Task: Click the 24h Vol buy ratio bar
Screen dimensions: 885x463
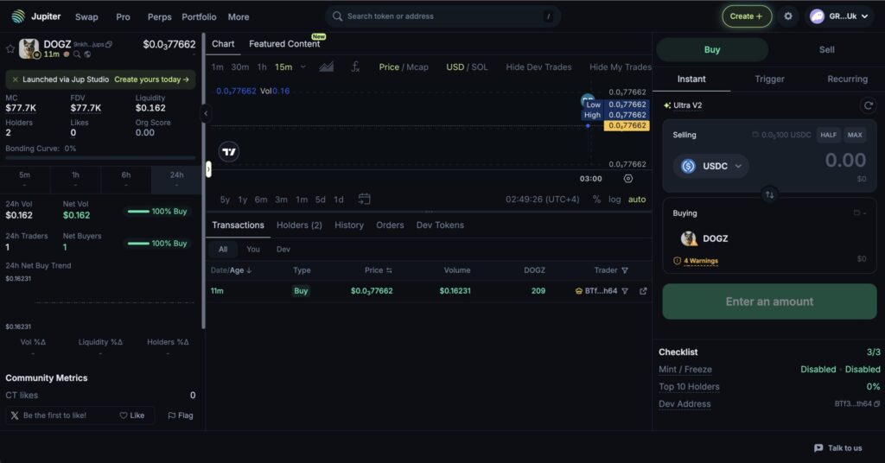Action: point(138,212)
